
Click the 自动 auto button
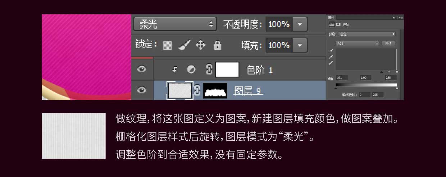click(x=388, y=43)
